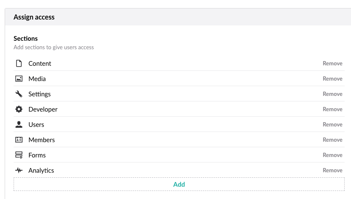Remove the Settings section access
Viewport: 351px width, 199px height.
pyautogui.click(x=332, y=94)
